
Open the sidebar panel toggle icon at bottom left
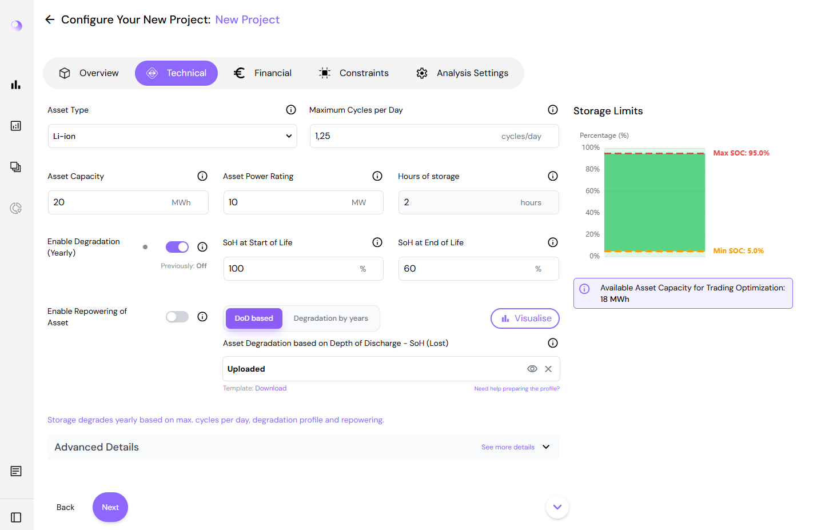coord(16,517)
